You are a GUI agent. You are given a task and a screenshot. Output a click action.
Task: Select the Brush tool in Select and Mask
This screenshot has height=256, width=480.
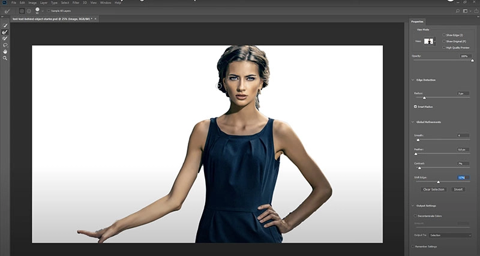[x=5, y=38]
